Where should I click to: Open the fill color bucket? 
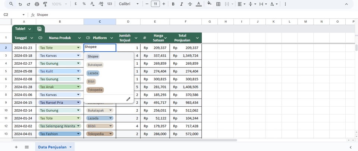(x=209, y=4)
